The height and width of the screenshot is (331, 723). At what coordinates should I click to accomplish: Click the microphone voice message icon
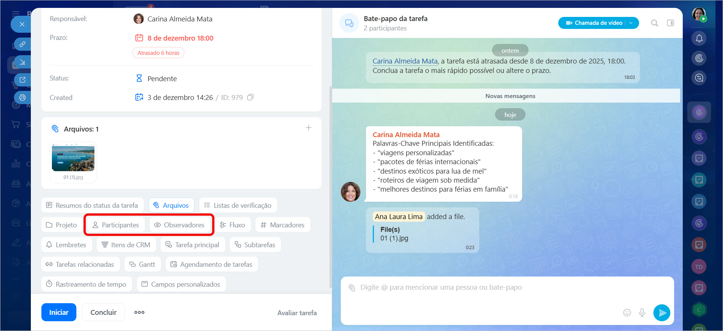coord(642,313)
